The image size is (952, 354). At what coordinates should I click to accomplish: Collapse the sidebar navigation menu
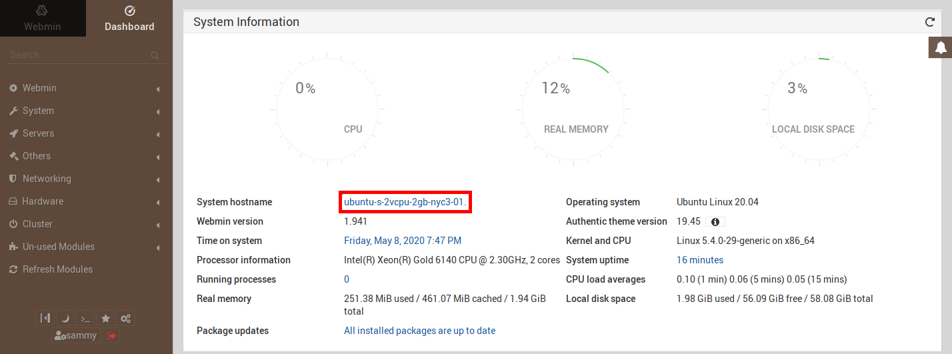pyautogui.click(x=45, y=318)
